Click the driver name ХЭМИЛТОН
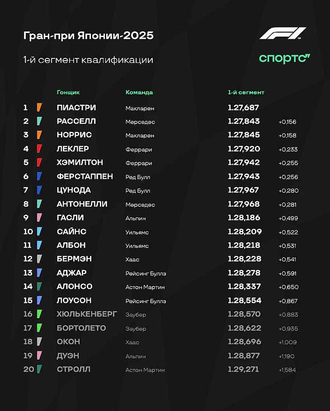330x411 pixels. [80, 162]
